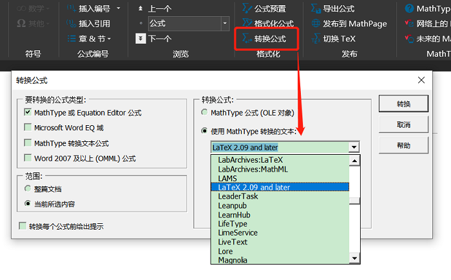Click the 数学 symbols icon
This screenshot has width=451, height=280.
click(21, 8)
